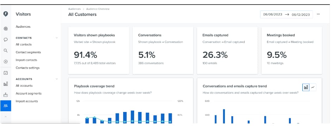Viewport: 333px width, 126px height.
Task: Select Import accounts
Action: point(27,101)
